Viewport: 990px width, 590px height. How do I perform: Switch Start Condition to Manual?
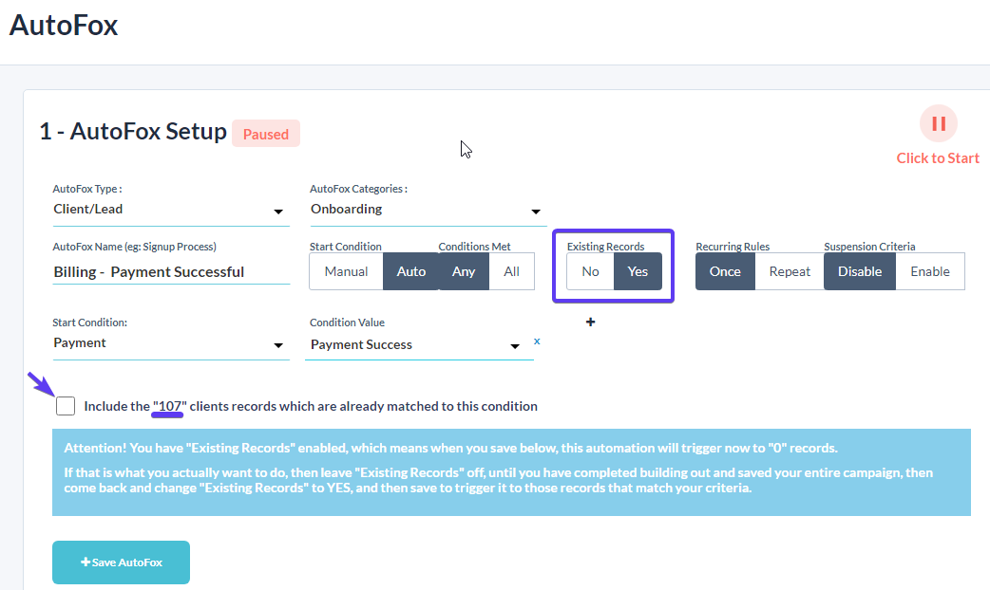coord(346,271)
